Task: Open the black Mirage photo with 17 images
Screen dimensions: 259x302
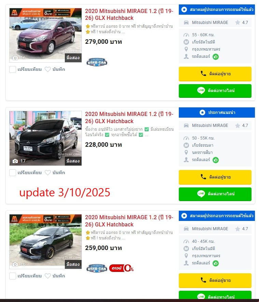Action: pyautogui.click(x=45, y=138)
